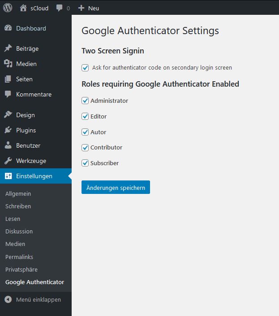The height and width of the screenshot is (316, 279).
Task: Click the WordPress logo icon
Action: click(8, 8)
